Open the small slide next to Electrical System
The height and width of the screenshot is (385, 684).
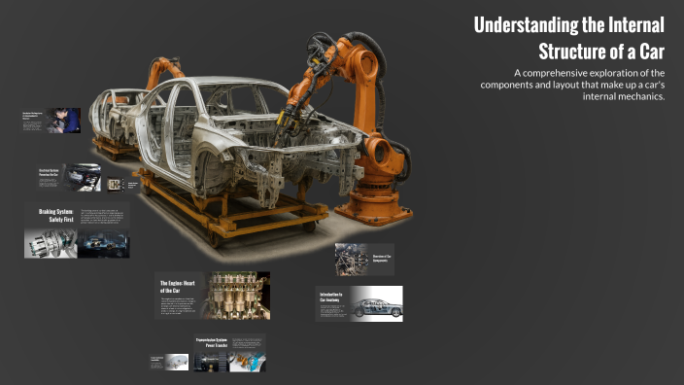coord(123,185)
